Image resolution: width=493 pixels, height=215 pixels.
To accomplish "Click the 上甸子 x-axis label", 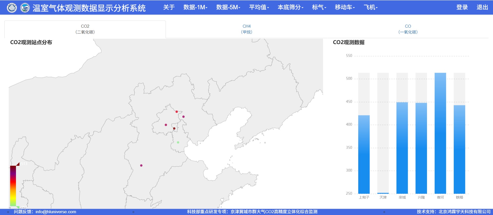I will pyautogui.click(x=364, y=197).
